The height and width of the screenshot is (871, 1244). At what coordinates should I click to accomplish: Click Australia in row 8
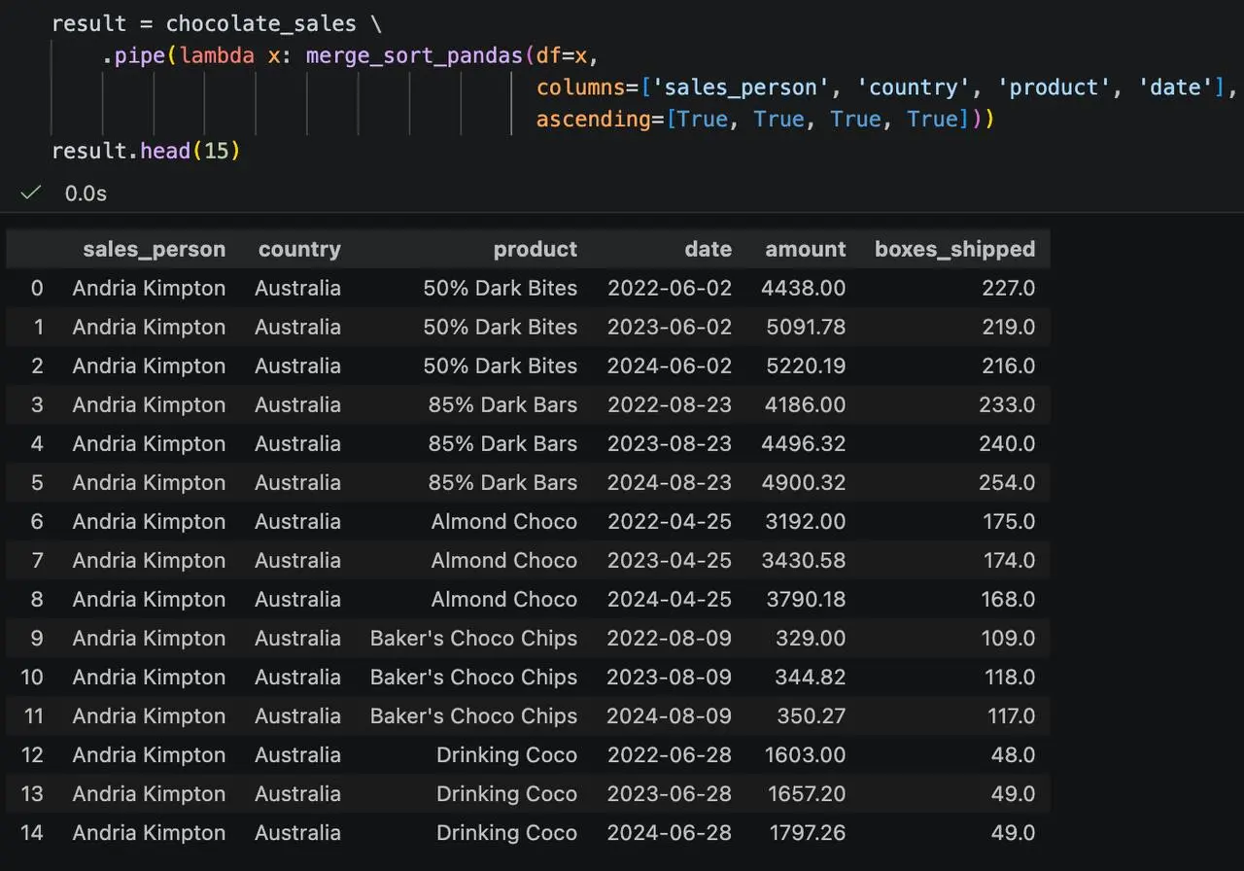[297, 599]
